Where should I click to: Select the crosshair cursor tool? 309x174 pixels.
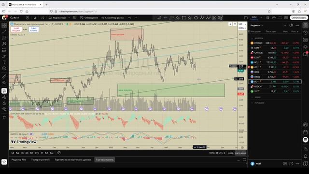[4, 25]
